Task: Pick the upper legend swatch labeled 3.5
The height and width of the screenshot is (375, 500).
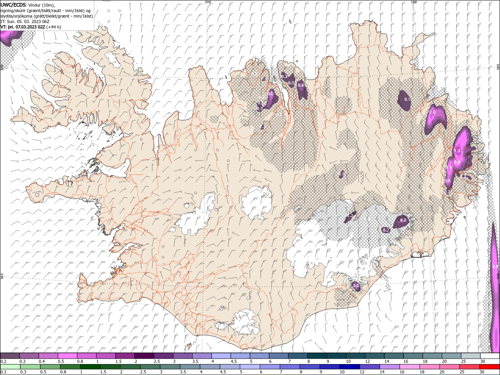Action: [202, 356]
